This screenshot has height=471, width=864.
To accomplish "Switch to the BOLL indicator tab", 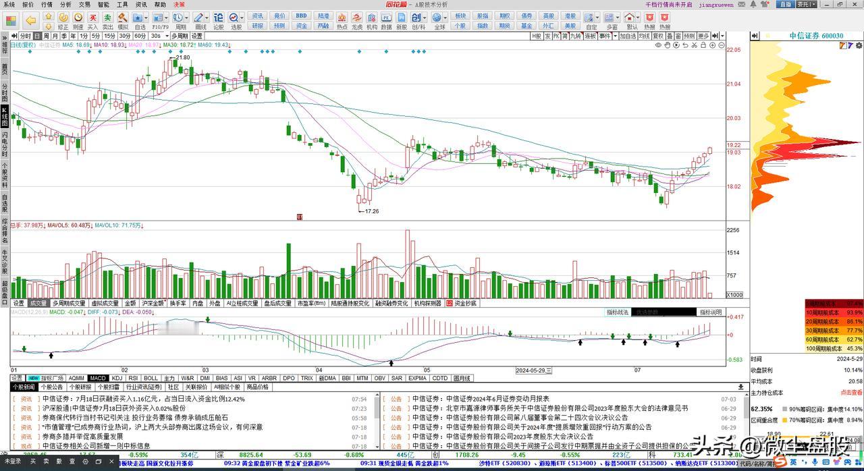I will (x=151, y=379).
